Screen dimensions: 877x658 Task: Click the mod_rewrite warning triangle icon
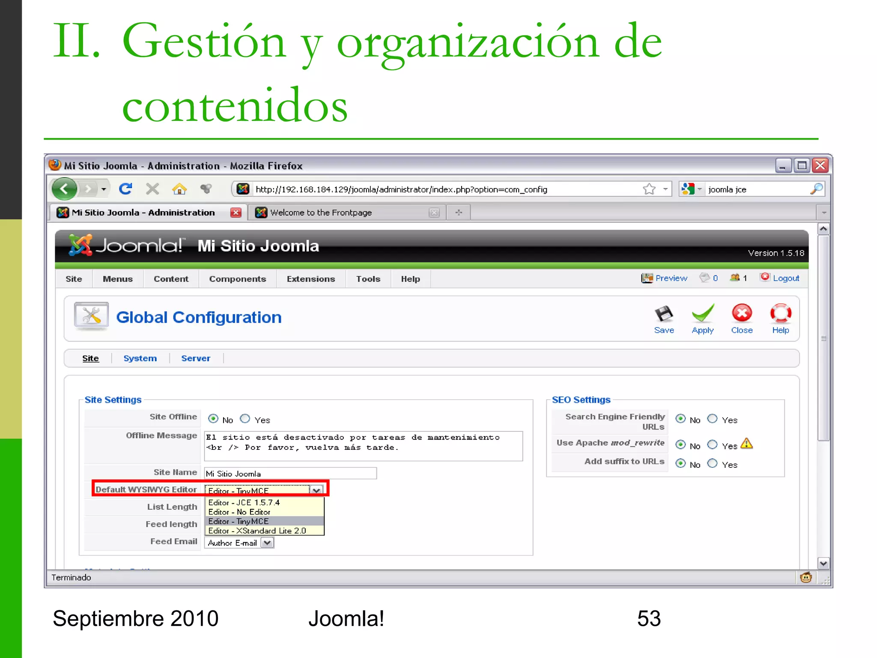[746, 444]
